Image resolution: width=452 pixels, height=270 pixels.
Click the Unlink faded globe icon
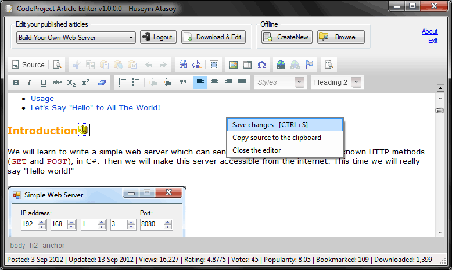(x=295, y=64)
